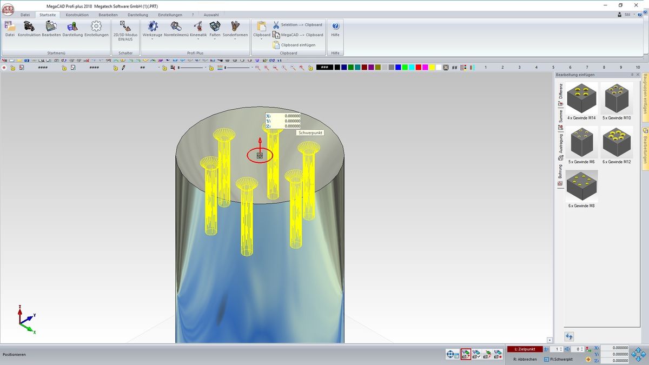Click the Falten icon
The image size is (649, 365).
pyautogui.click(x=215, y=29)
